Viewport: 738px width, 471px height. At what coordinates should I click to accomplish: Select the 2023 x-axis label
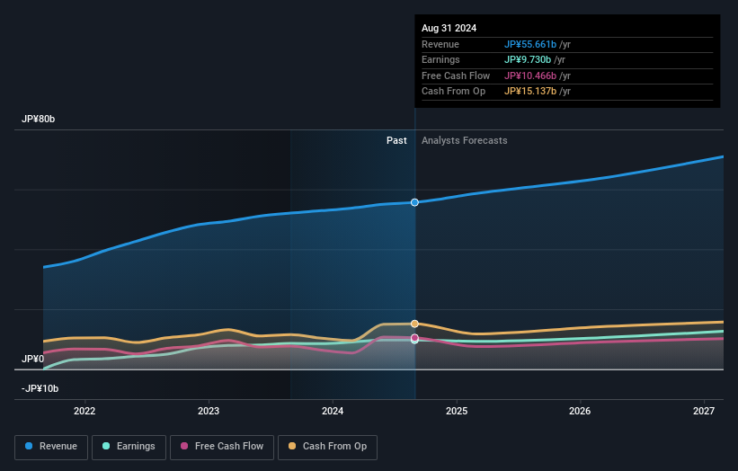coord(209,411)
